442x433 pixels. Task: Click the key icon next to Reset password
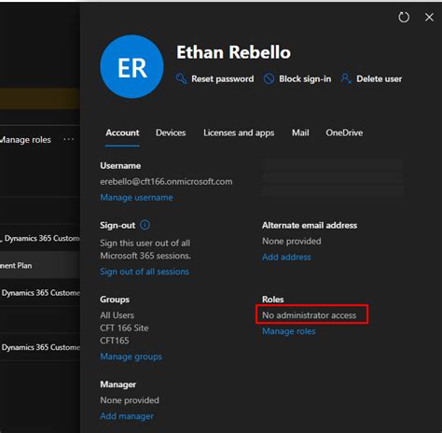pyautogui.click(x=181, y=79)
